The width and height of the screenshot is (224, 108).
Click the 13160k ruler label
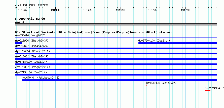pos(153,10)
